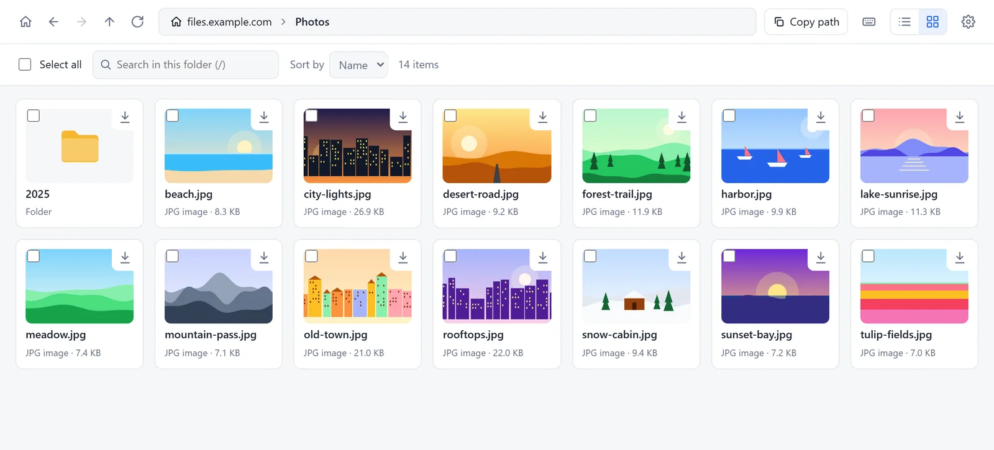Tick the tulip-fields.jpg checkbox

tap(869, 256)
